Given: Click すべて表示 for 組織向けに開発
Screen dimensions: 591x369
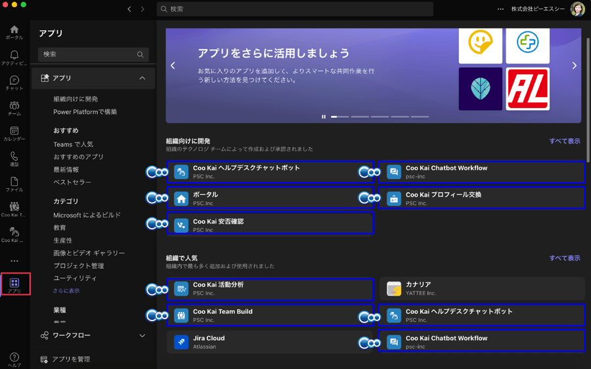Looking at the screenshot, I should [565, 141].
